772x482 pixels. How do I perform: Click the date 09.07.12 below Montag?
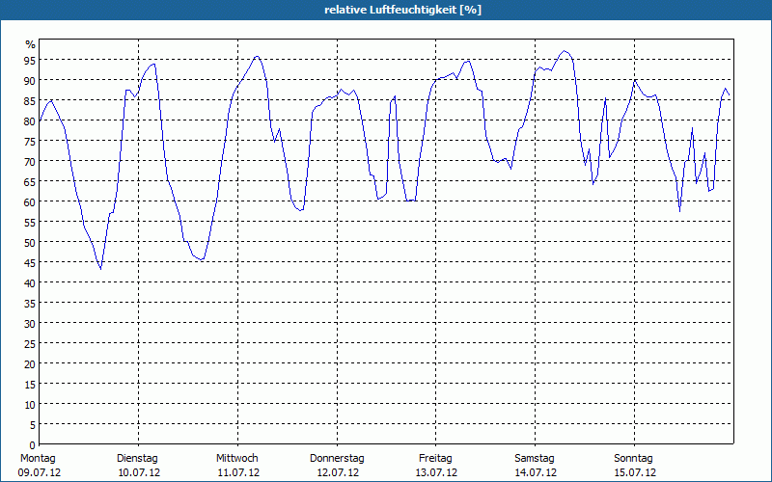tap(39, 472)
